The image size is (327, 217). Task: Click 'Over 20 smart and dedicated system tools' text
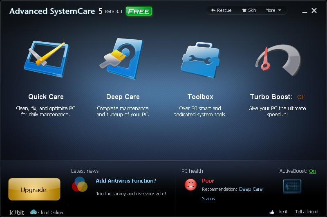pos(200,111)
